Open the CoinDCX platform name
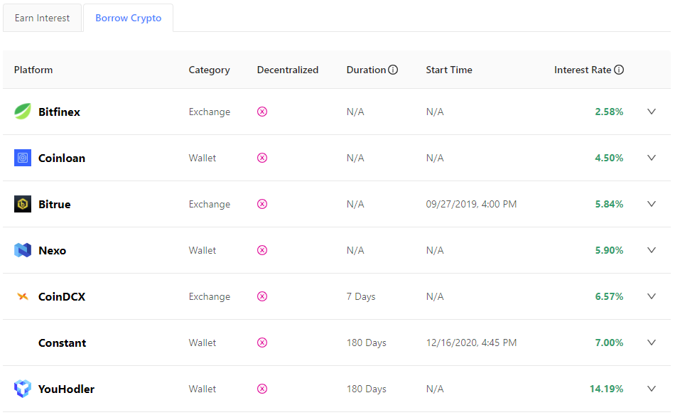This screenshot has height=415, width=680. [62, 296]
